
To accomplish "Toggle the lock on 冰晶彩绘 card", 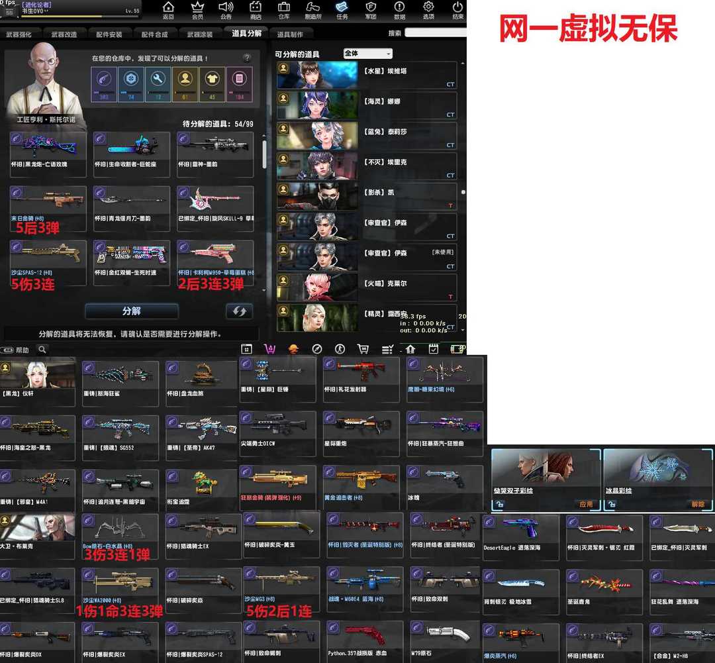I will (612, 504).
